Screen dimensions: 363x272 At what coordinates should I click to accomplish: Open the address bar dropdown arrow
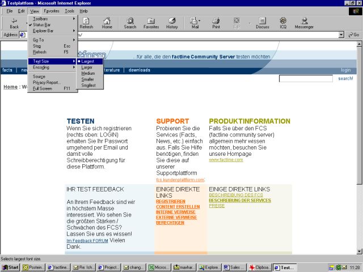341,35
